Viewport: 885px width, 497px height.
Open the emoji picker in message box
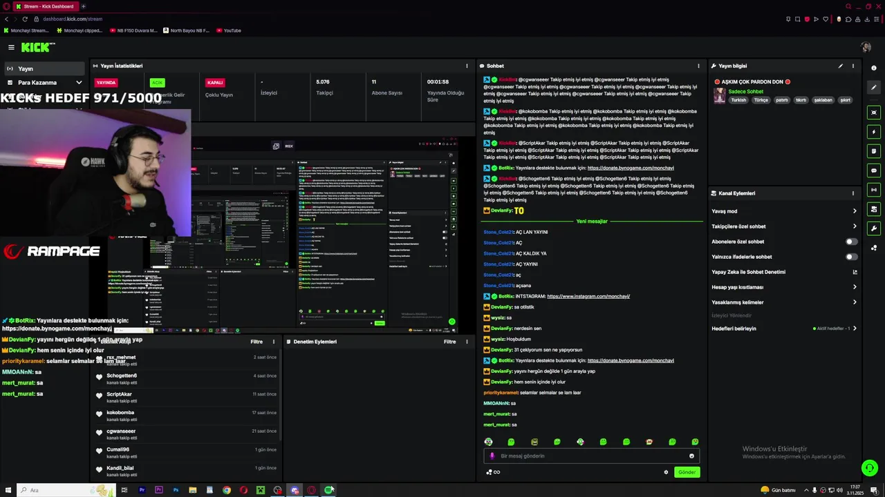(691, 456)
